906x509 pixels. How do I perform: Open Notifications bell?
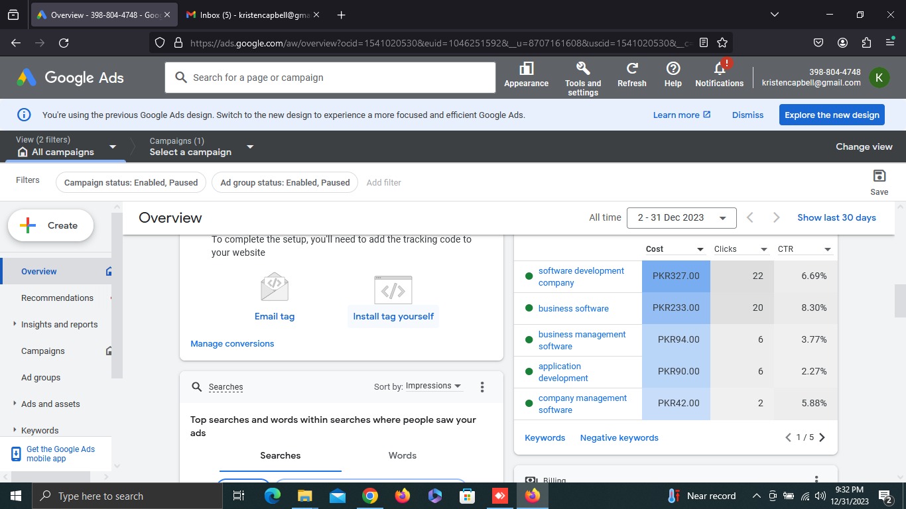pos(720,74)
